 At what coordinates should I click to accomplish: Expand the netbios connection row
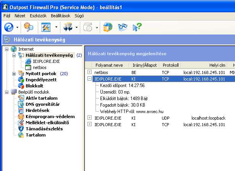coord(89,72)
